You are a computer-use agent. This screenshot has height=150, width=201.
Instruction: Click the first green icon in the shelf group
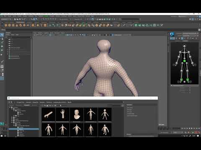point(136,25)
